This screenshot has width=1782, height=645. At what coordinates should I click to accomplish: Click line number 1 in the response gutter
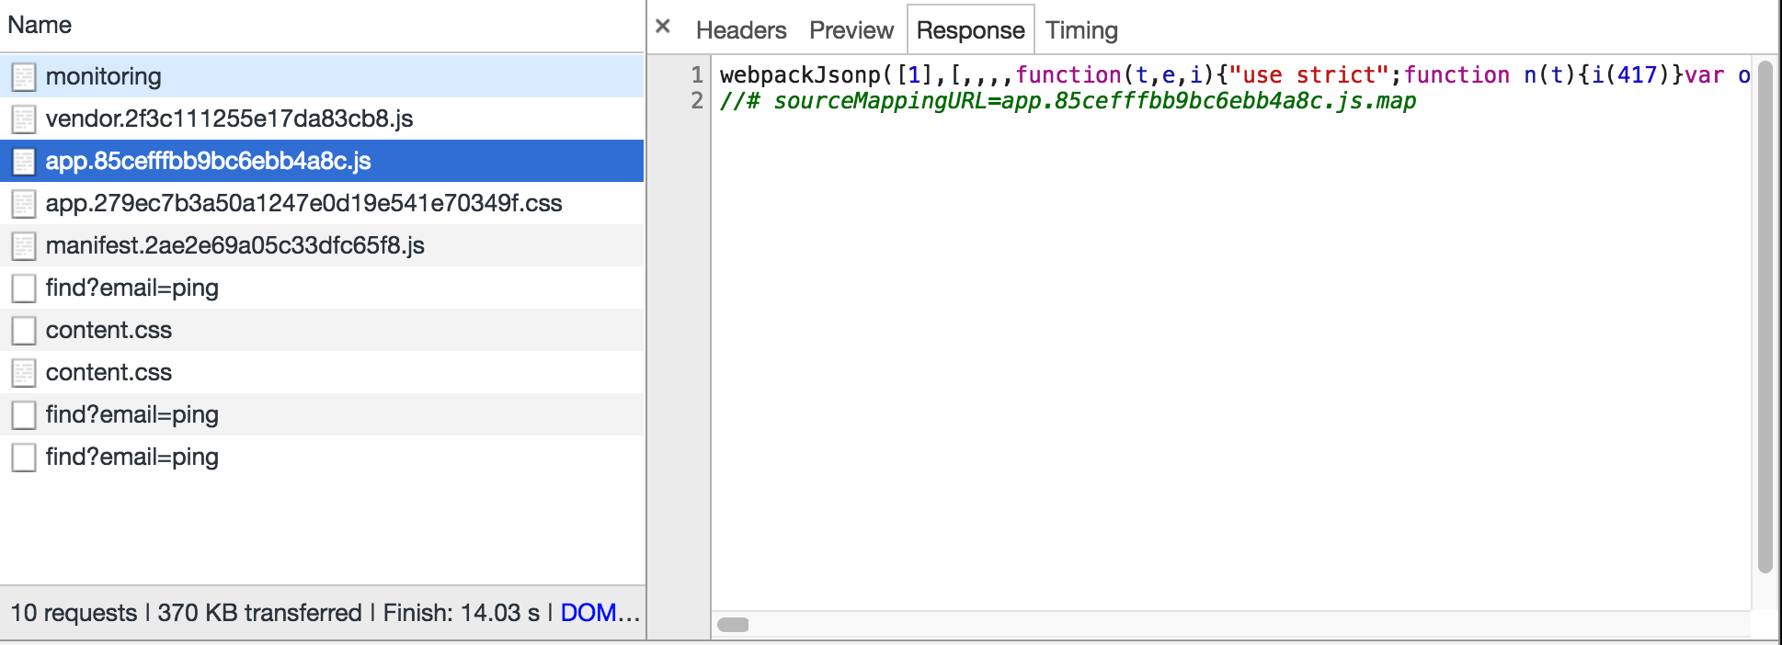(x=697, y=74)
